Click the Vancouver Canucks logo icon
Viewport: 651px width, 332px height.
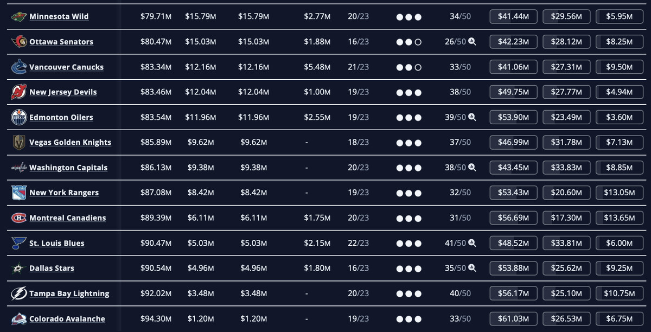pyautogui.click(x=18, y=67)
